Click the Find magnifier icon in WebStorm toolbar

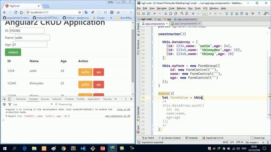(182, 14)
